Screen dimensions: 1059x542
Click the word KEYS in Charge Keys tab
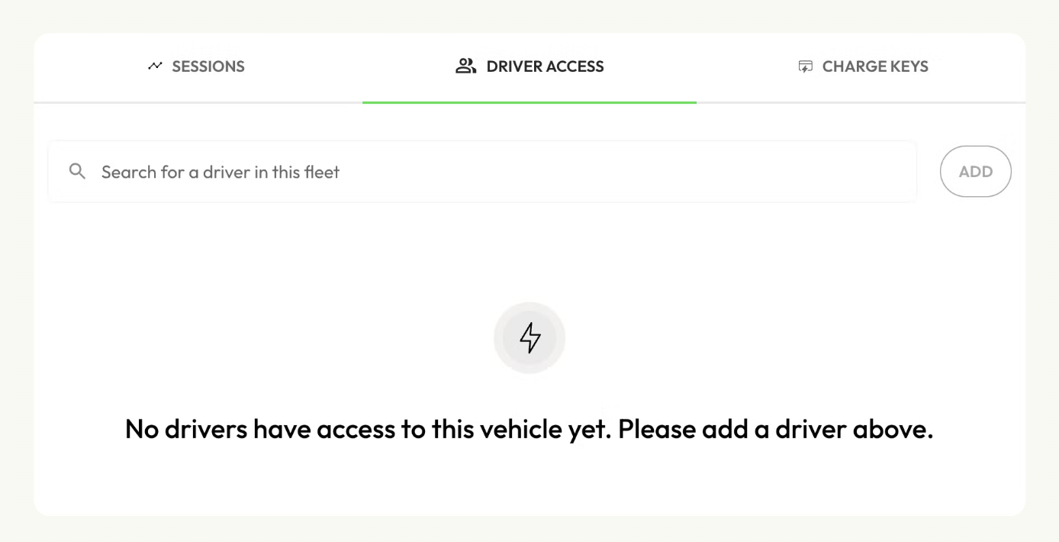907,66
